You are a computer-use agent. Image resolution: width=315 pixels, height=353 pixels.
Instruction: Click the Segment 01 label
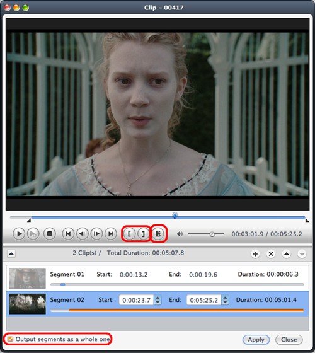67,274
